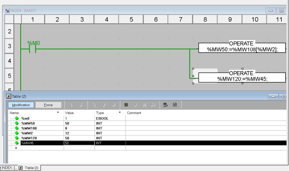Click the yellow grid icon in table toolbar
This screenshot has height=171, width=289.
pyautogui.click(x=126, y=105)
